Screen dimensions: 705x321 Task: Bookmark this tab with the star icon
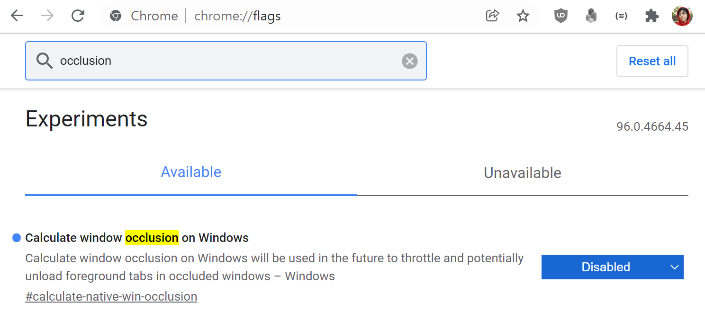pos(523,16)
